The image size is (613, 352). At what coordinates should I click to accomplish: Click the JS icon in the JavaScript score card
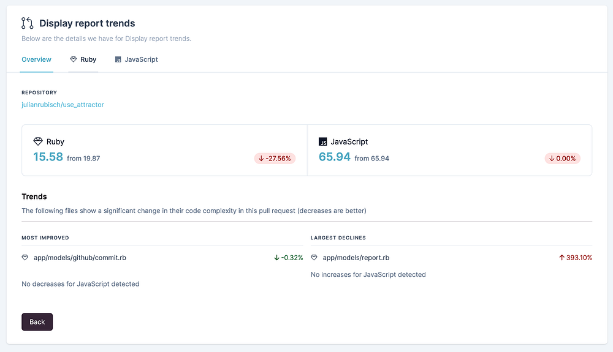(x=323, y=141)
